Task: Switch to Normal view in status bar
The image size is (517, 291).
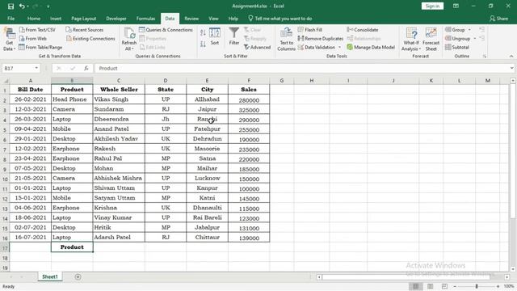Action: pyautogui.click(x=416, y=286)
